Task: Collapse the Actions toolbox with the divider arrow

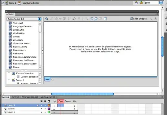Action: (42, 51)
